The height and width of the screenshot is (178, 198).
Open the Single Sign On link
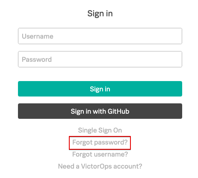point(100,130)
